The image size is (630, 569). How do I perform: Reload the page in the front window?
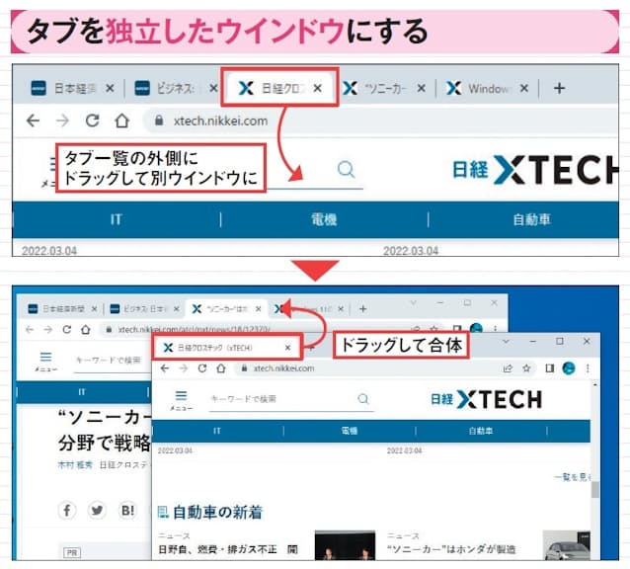(202, 368)
